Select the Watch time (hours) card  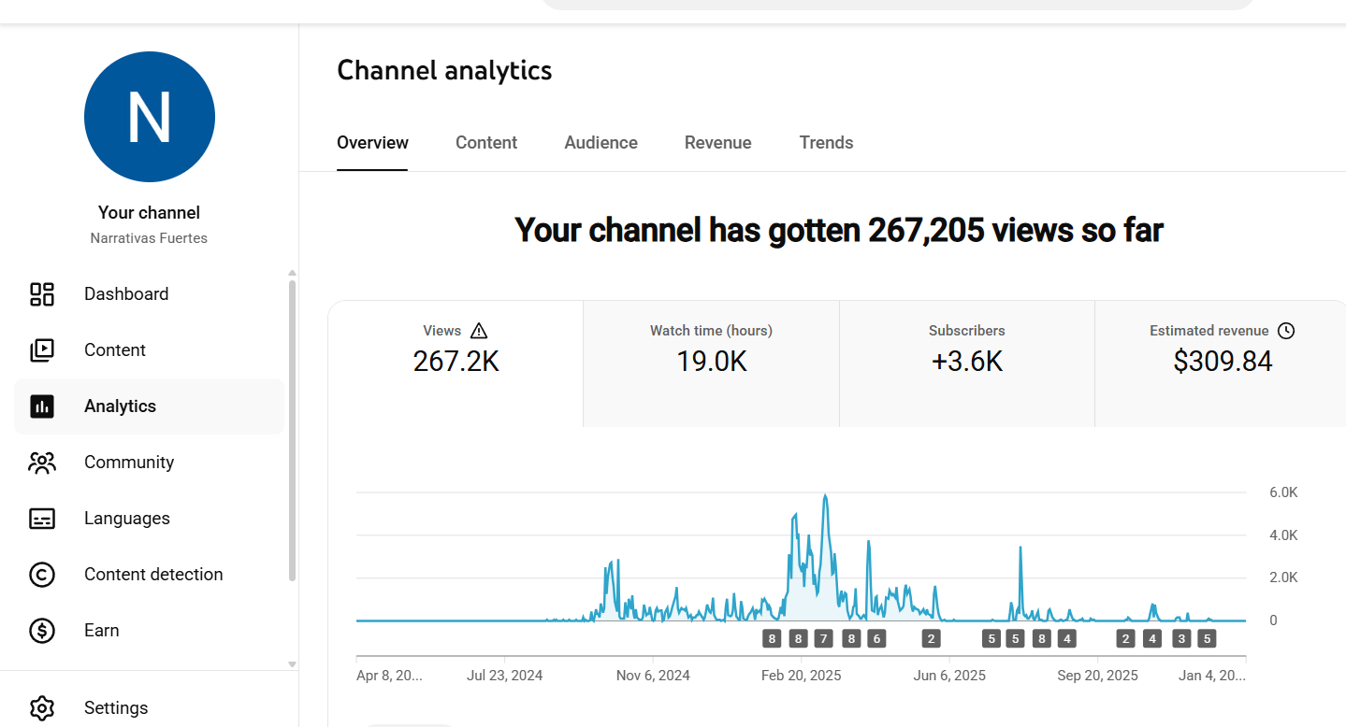pos(712,364)
